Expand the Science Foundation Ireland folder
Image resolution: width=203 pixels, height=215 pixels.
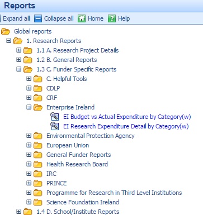click(x=29, y=202)
